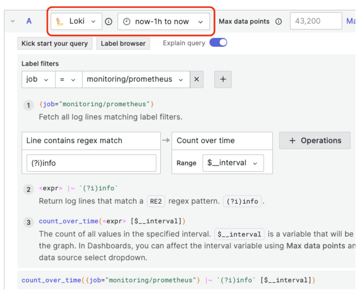The image size is (361, 296).
Task: Click the Loki data source logo icon
Action: 60,21
